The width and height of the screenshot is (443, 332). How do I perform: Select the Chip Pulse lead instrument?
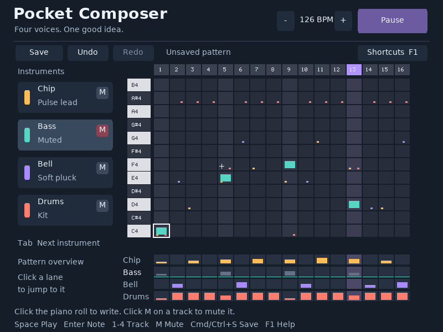(65, 97)
